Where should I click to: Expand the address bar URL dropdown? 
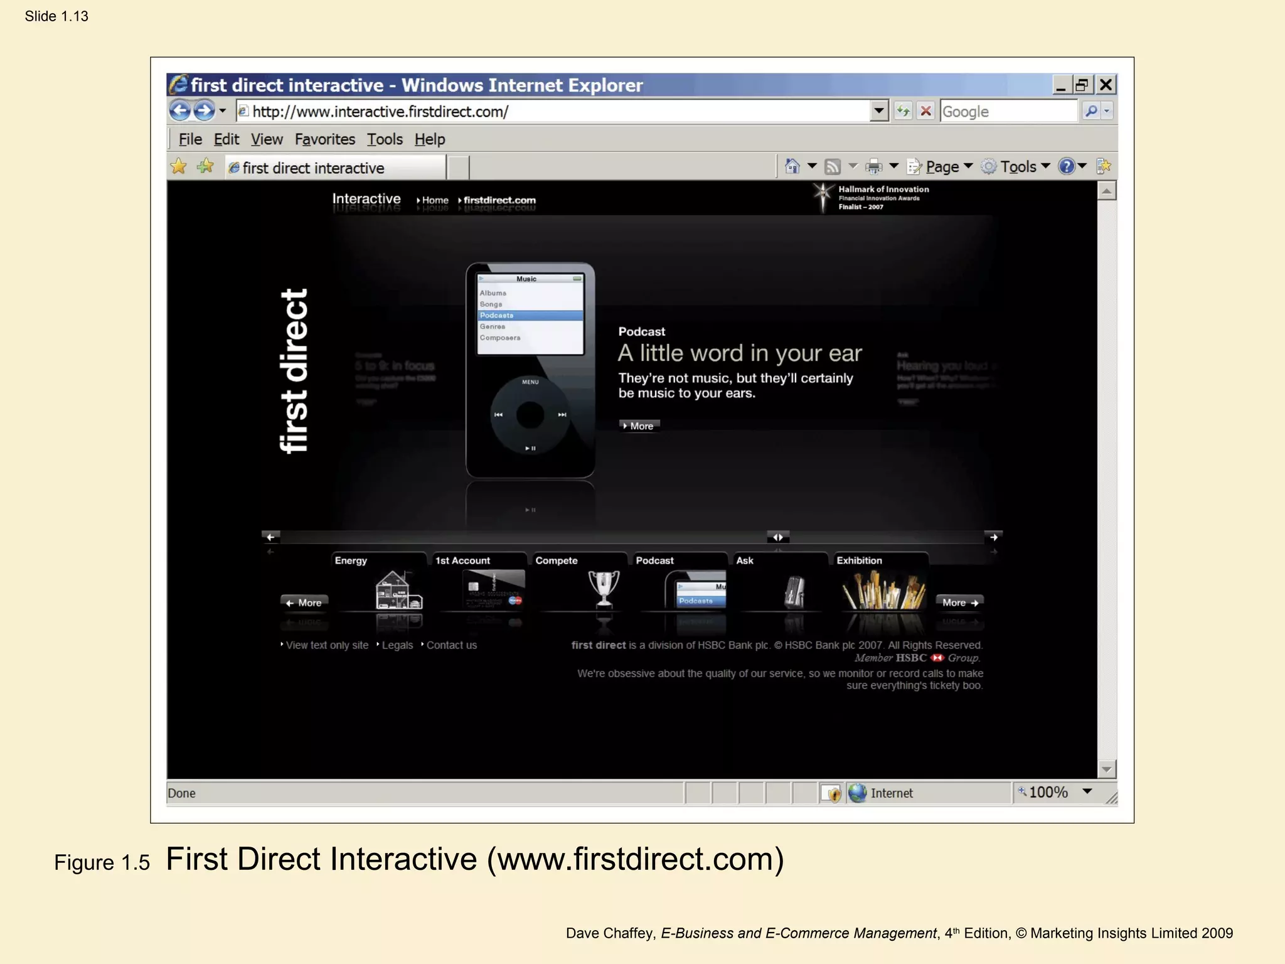879,111
